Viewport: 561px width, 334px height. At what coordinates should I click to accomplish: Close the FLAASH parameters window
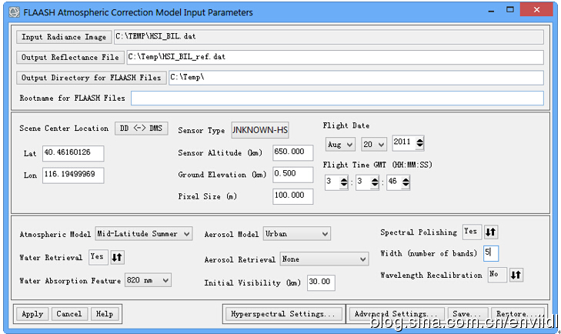pyautogui.click(x=536, y=10)
